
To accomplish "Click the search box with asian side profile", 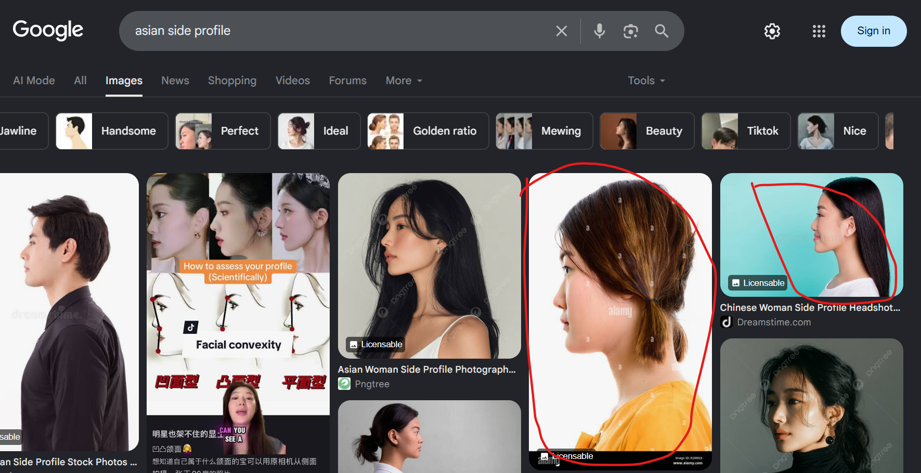I will click(338, 31).
